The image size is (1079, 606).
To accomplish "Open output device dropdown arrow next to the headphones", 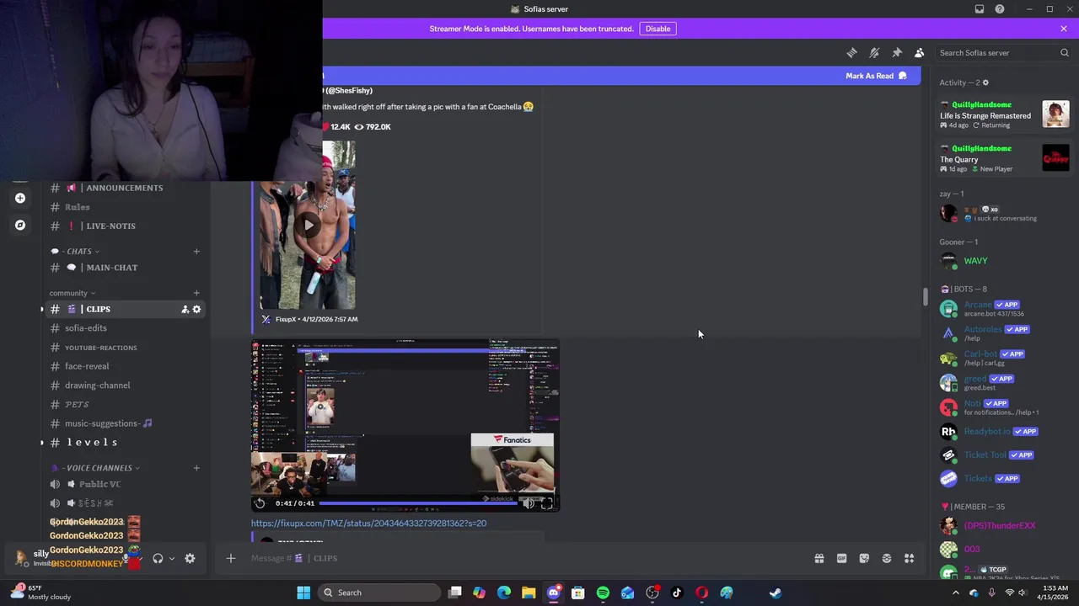I will (171, 558).
